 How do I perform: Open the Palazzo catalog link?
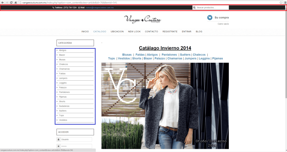[160, 59]
